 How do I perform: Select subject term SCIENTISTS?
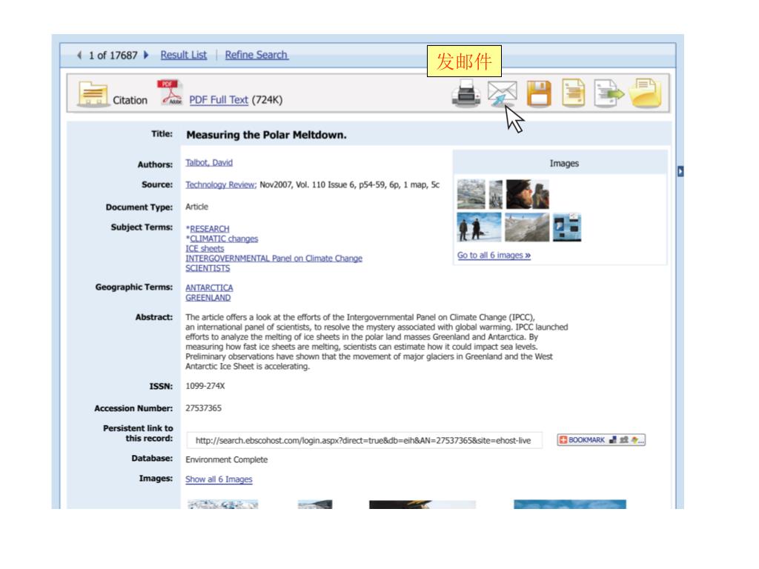tap(208, 268)
